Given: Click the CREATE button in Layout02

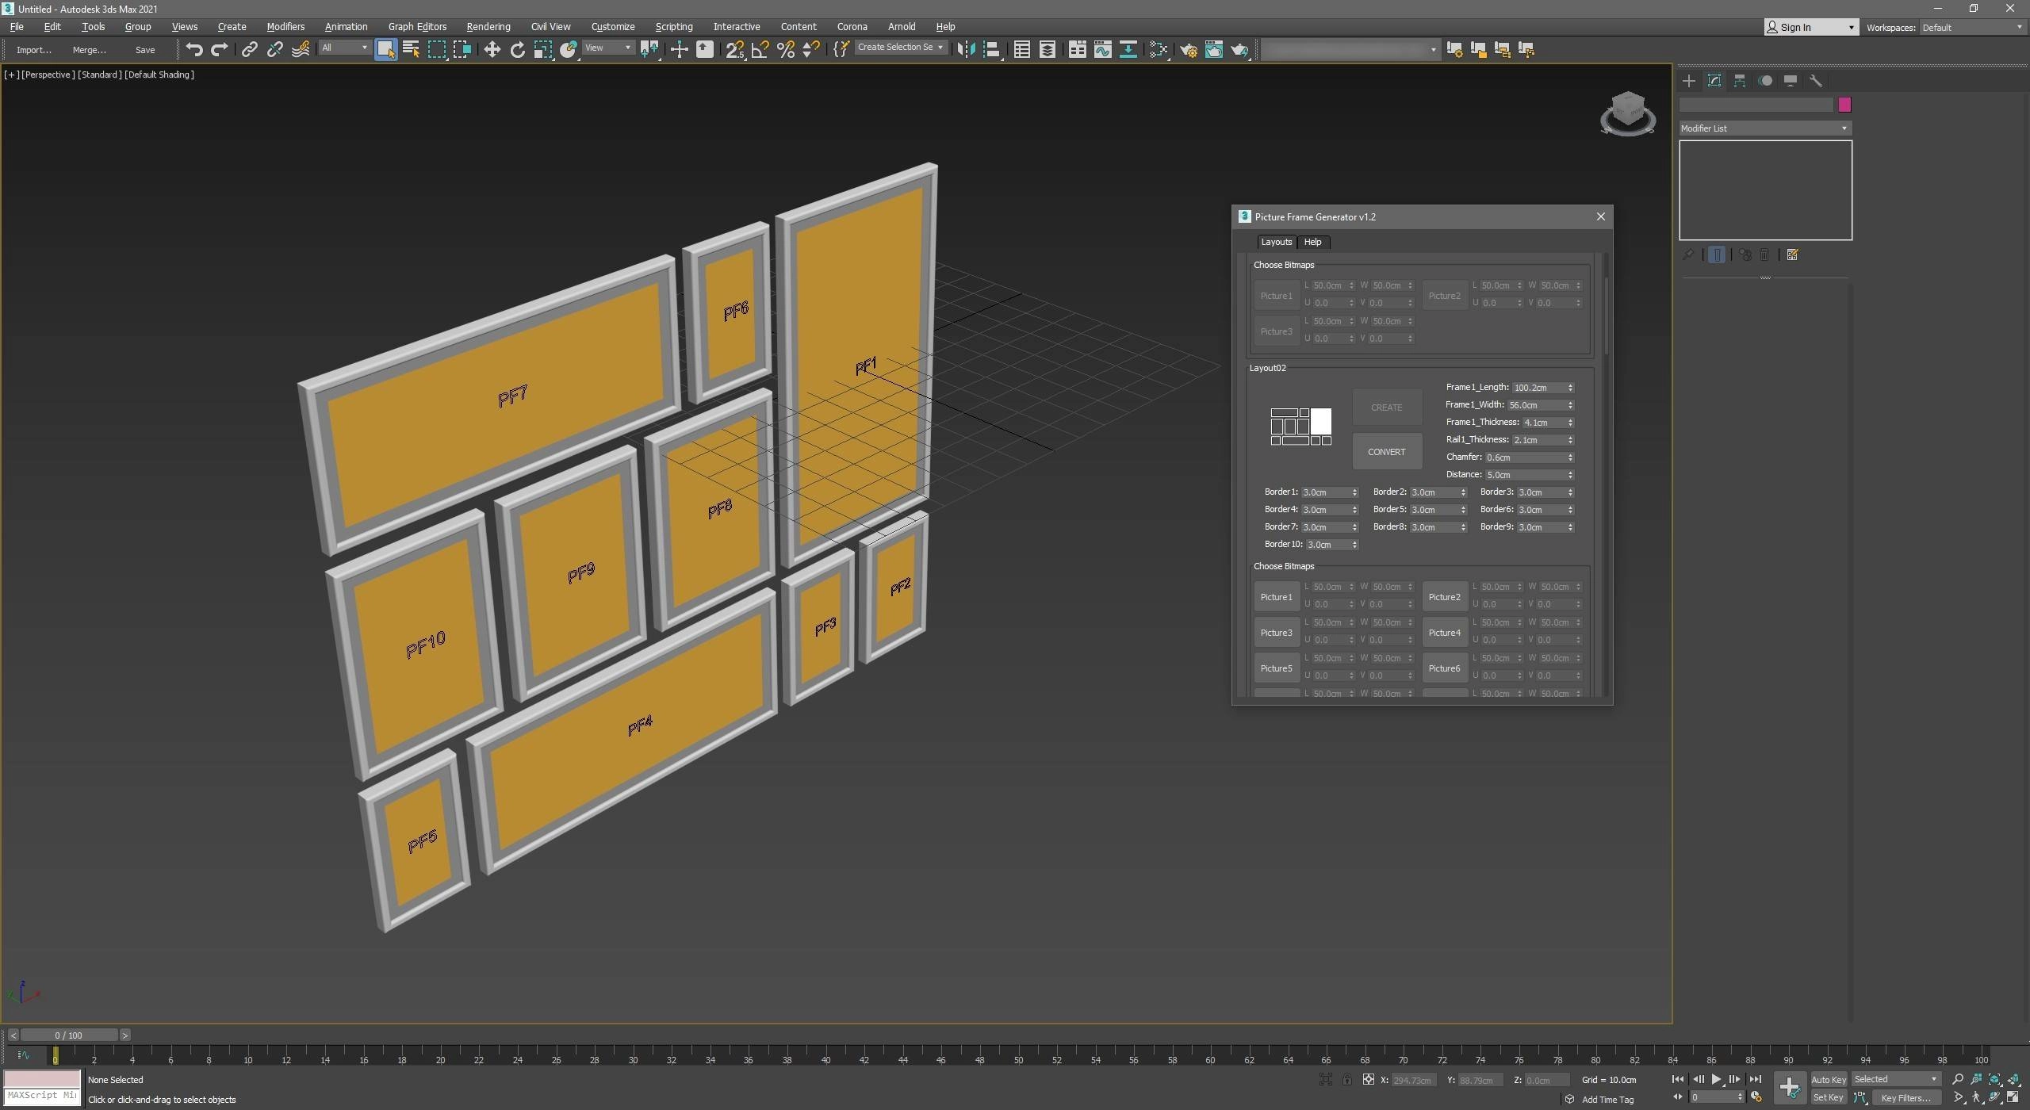Looking at the screenshot, I should [1386, 408].
